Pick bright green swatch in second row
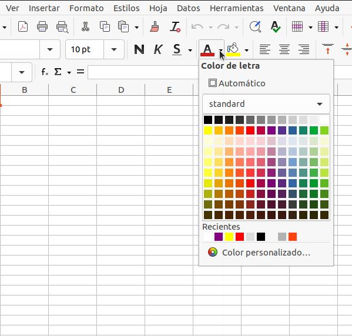The image size is (352, 336). point(314,130)
